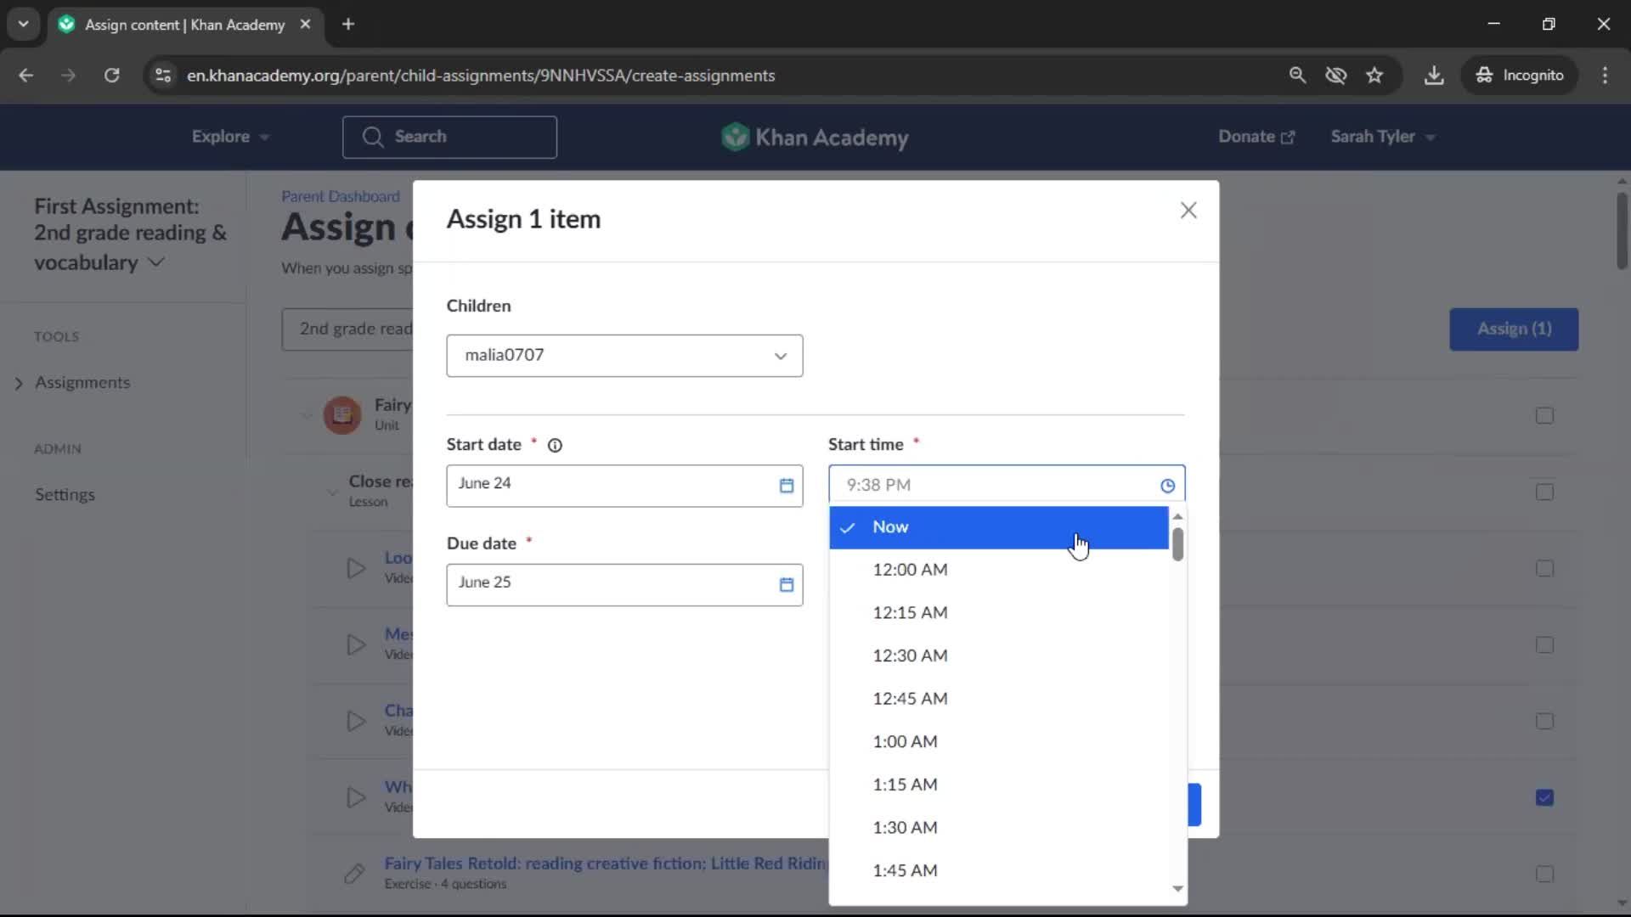Open the Due date calendar icon

(787, 585)
